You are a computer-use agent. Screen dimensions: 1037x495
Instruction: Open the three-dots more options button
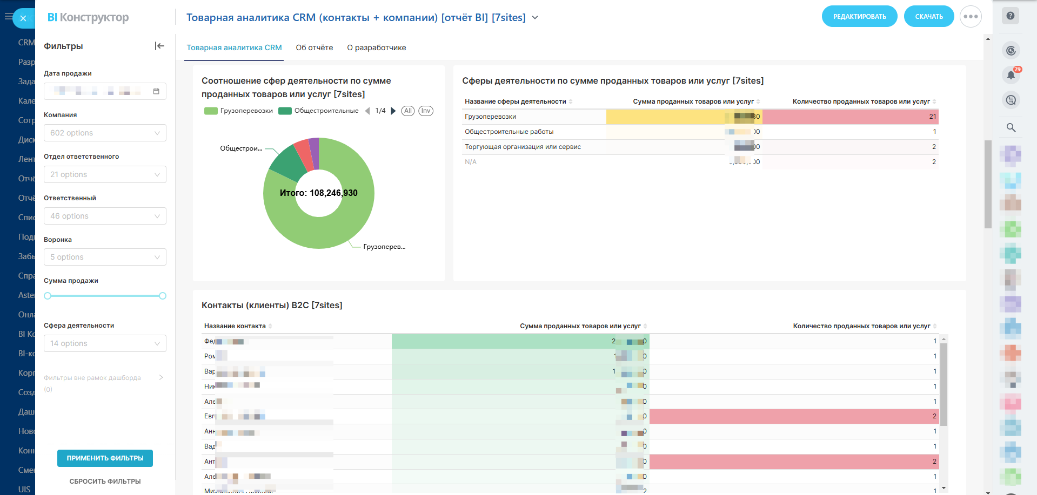coord(971,16)
